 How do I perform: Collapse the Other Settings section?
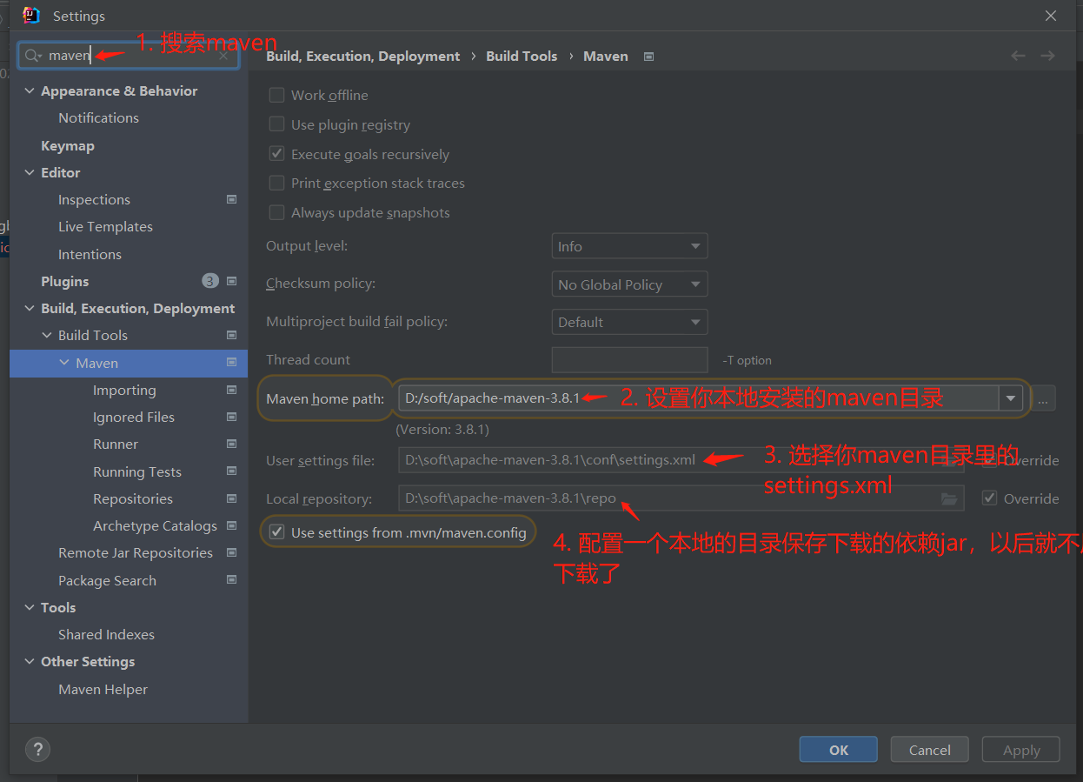[30, 661]
